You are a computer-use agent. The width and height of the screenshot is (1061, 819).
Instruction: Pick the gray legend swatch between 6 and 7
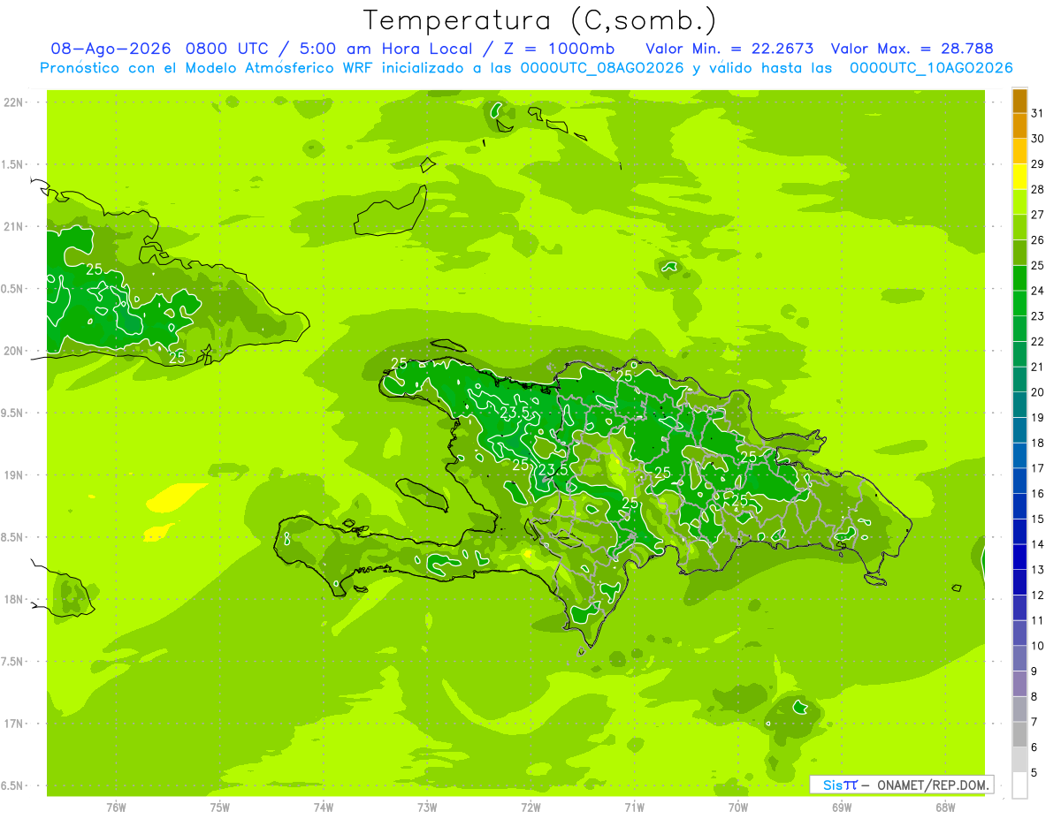1019,734
